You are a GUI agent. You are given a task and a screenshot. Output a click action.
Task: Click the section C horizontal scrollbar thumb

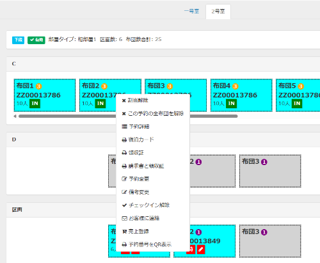click(x=128, y=116)
